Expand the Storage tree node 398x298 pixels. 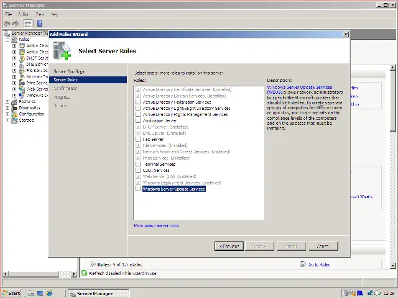(7, 120)
